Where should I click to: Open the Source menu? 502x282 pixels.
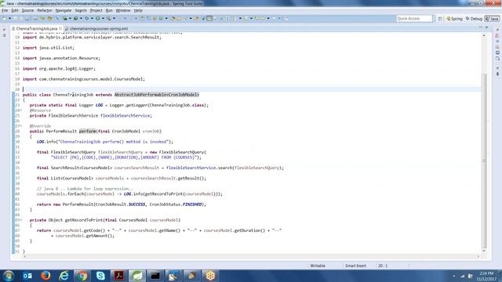point(27,10)
